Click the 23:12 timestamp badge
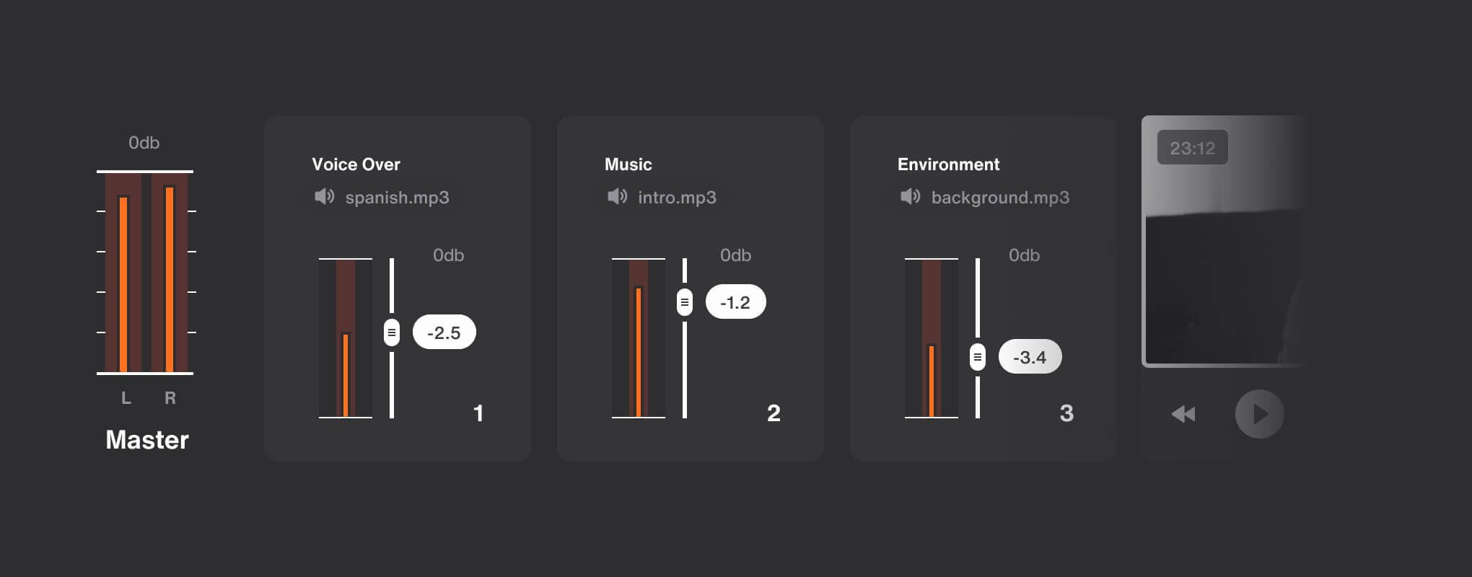The image size is (1472, 577). (x=1193, y=148)
